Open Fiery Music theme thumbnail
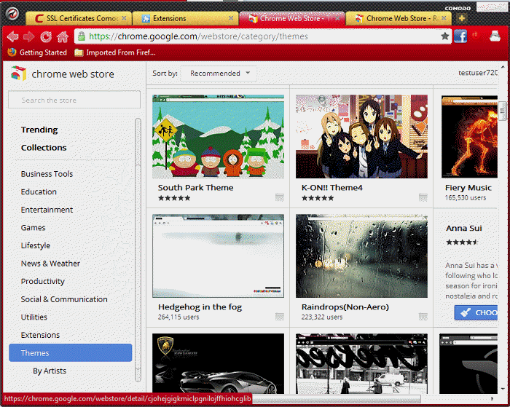510x407 pixels. pyautogui.click(x=469, y=137)
